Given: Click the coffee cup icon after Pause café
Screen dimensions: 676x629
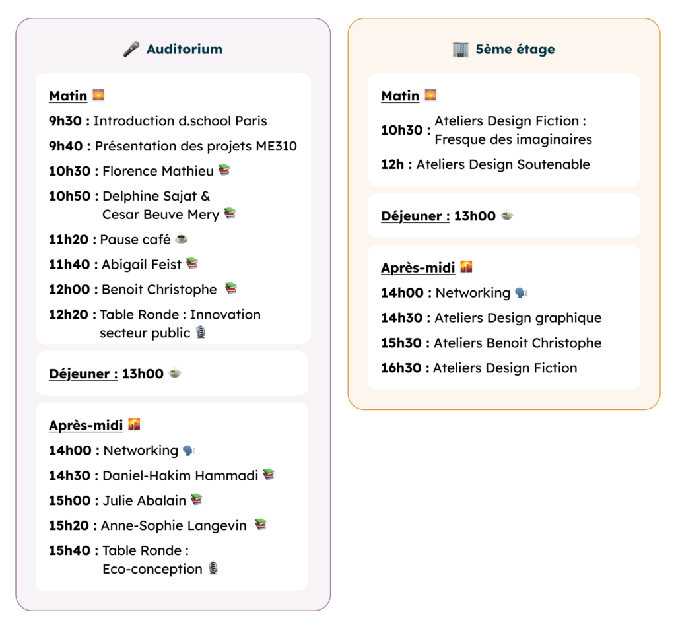Looking at the screenshot, I should tap(182, 239).
